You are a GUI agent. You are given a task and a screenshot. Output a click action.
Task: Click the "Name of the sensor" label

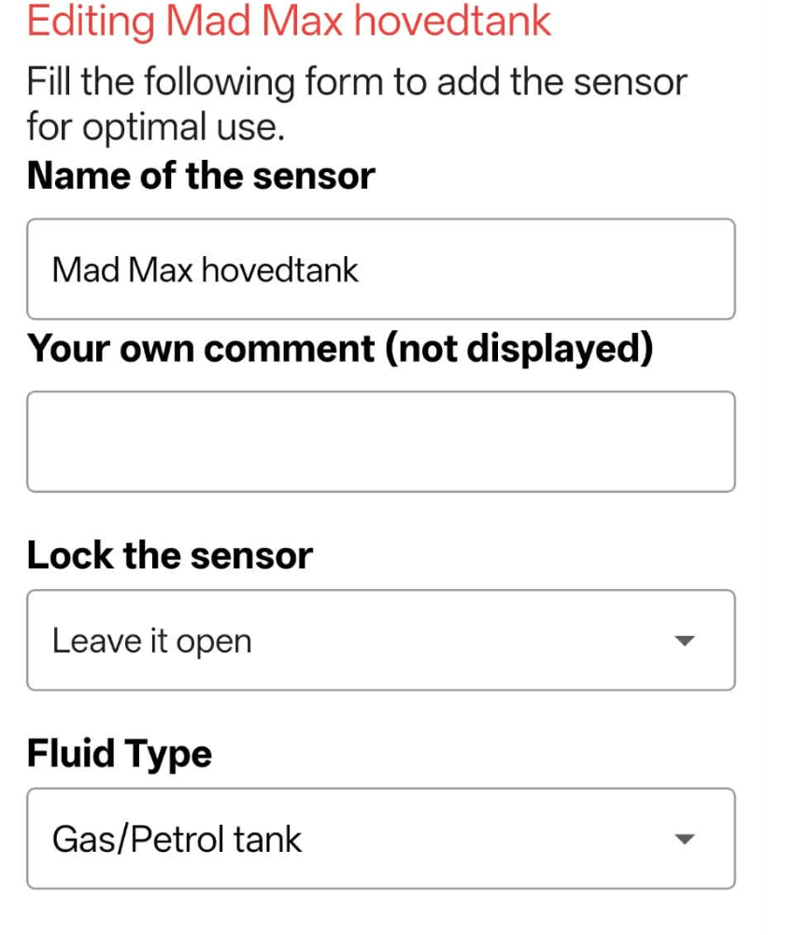(x=201, y=176)
